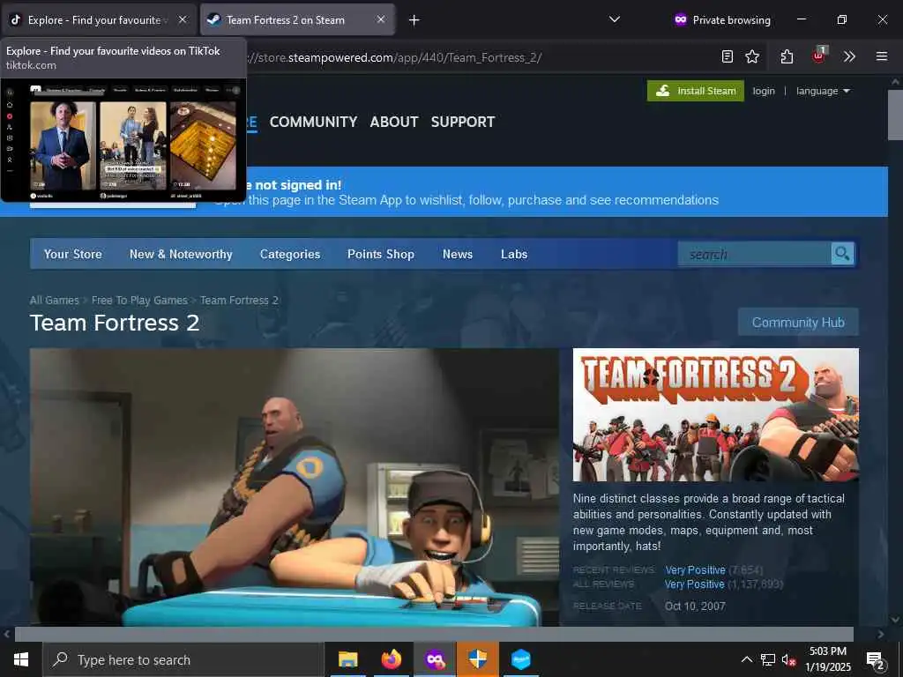Click the scroll left arrow of horizontal scrollbar
This screenshot has height=677, width=903.
tap(6, 635)
